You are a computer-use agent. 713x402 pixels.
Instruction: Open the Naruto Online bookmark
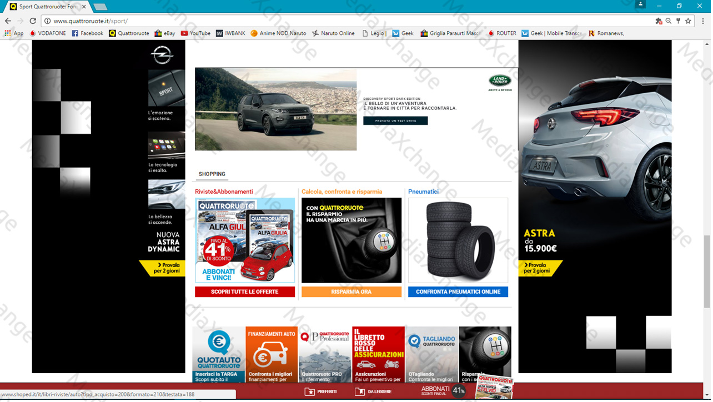(x=333, y=33)
